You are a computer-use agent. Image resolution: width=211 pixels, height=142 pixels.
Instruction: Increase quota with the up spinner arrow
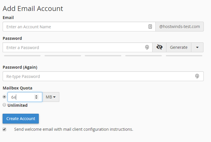[36, 96]
